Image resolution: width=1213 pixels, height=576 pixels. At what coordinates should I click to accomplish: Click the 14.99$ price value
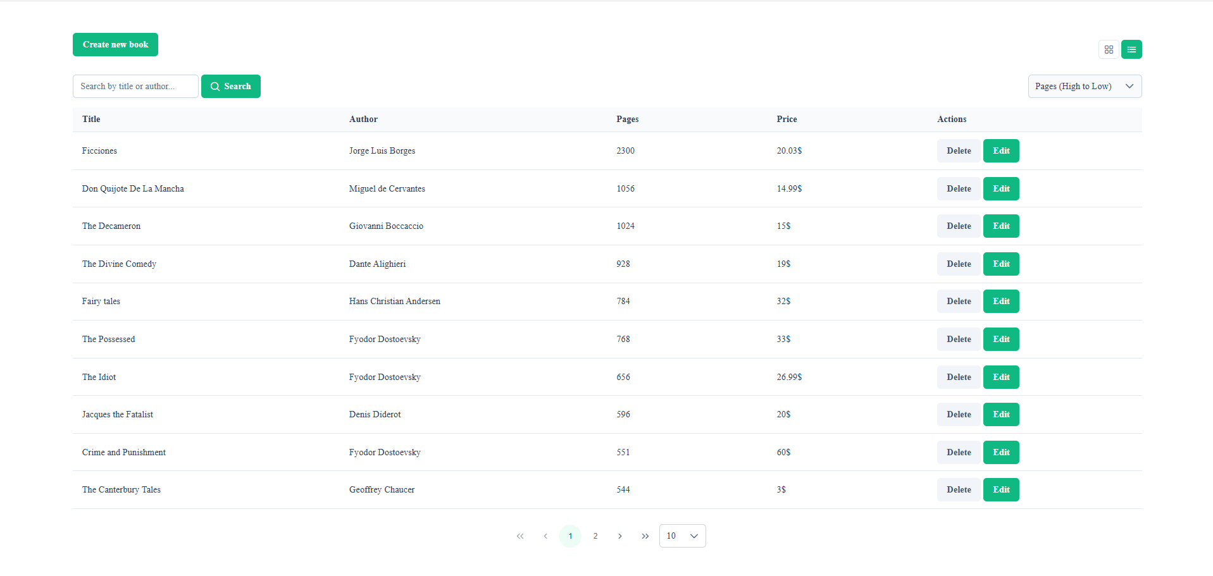click(x=789, y=189)
